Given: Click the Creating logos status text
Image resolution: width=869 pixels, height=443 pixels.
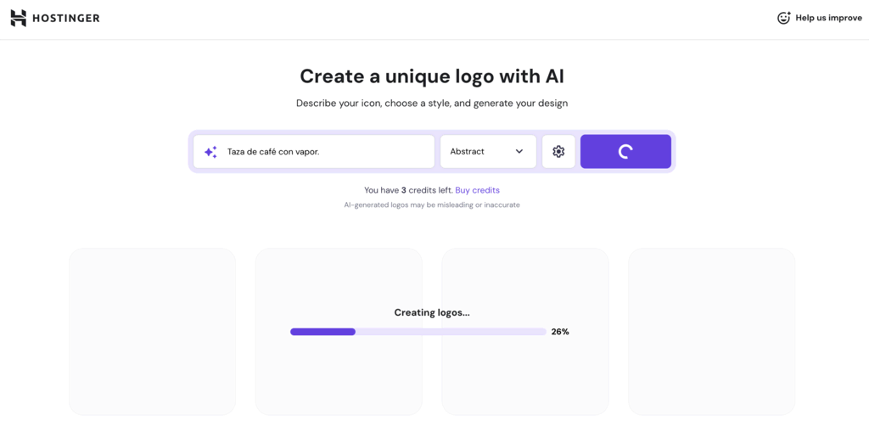Looking at the screenshot, I should point(432,312).
